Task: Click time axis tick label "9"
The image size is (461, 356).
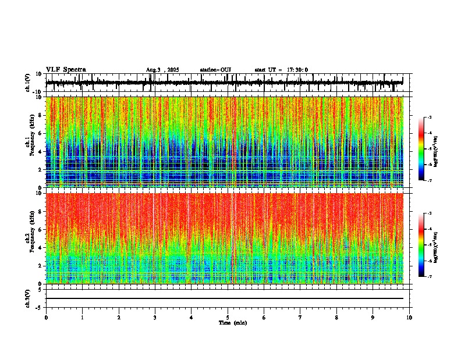Action: click(373, 318)
